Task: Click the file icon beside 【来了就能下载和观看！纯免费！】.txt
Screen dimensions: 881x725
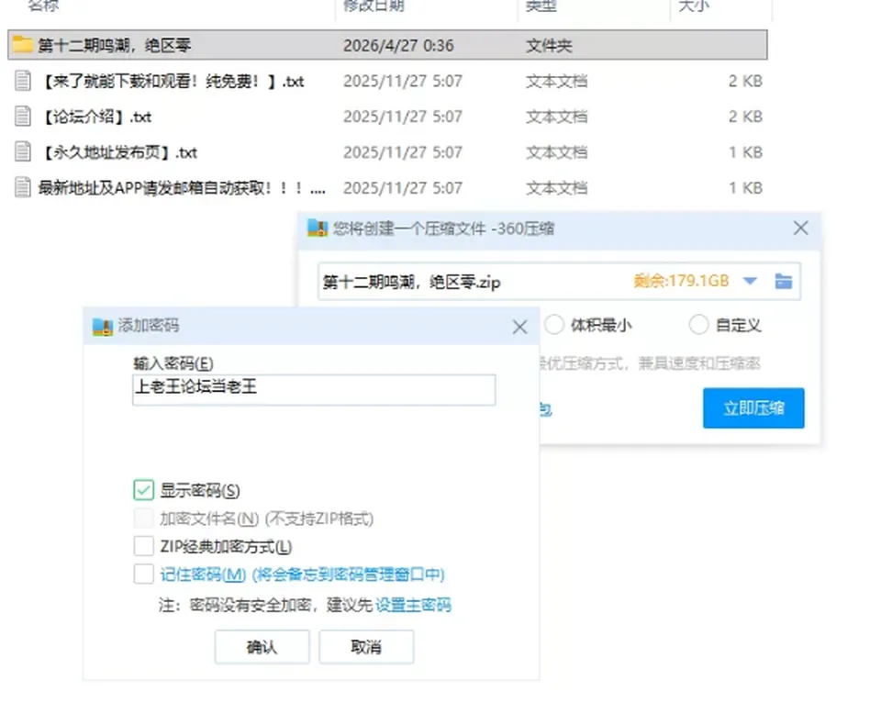Action: [x=22, y=81]
